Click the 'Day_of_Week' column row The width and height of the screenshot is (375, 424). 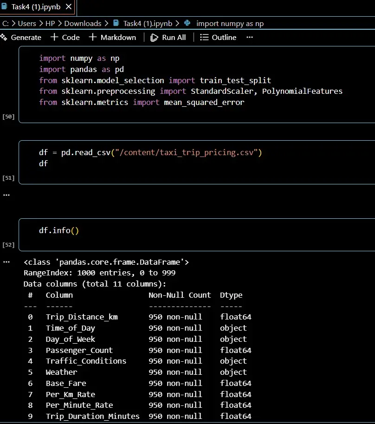click(137, 339)
